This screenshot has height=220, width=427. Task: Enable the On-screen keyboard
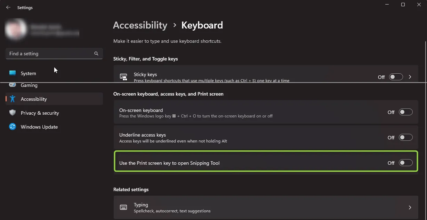tap(405, 112)
